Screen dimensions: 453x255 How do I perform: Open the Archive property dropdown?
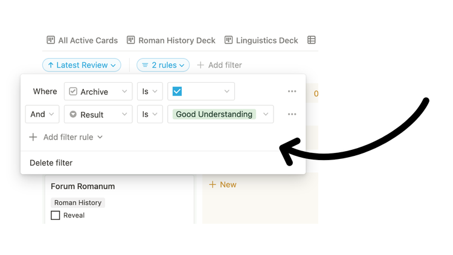click(98, 91)
